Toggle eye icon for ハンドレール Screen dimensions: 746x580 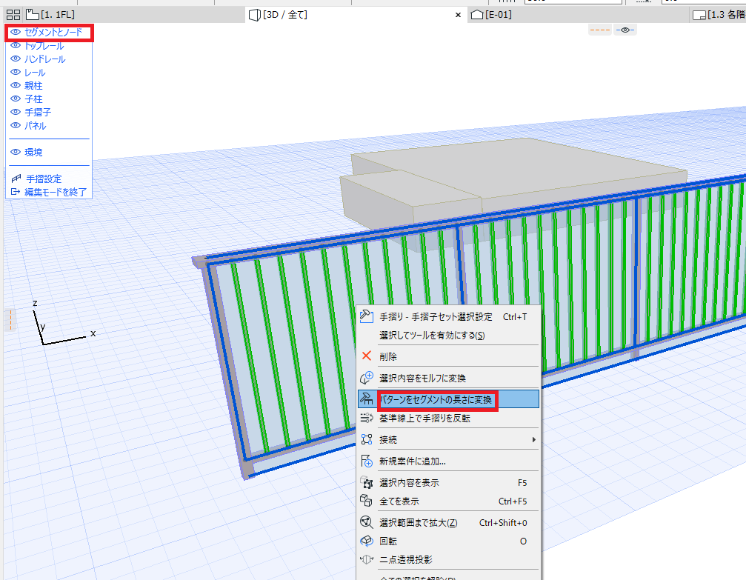(x=16, y=59)
